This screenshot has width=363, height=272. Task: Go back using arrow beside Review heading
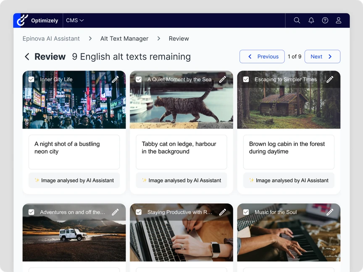[x=27, y=56]
